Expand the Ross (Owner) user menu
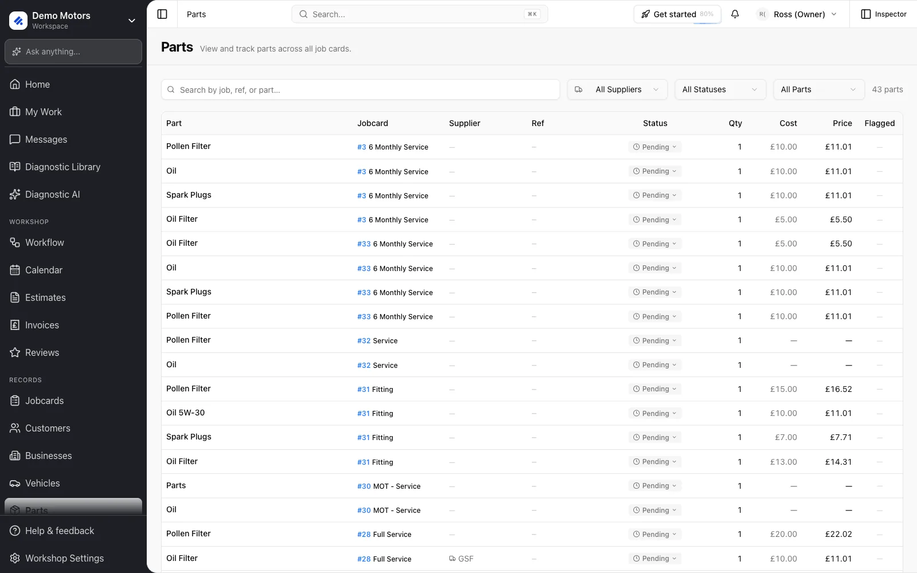The width and height of the screenshot is (917, 573). (797, 14)
